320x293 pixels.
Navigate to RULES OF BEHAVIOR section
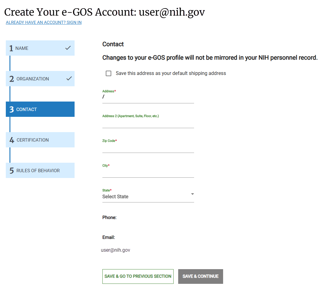40,170
